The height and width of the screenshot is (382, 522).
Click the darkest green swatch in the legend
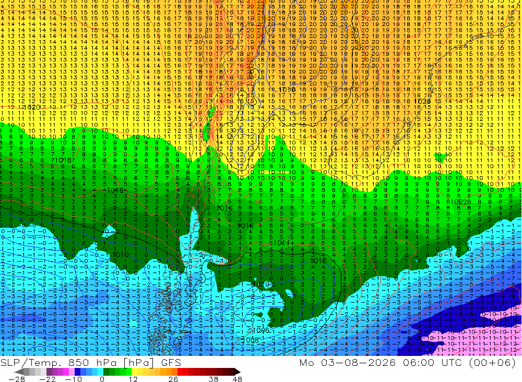[106, 372]
